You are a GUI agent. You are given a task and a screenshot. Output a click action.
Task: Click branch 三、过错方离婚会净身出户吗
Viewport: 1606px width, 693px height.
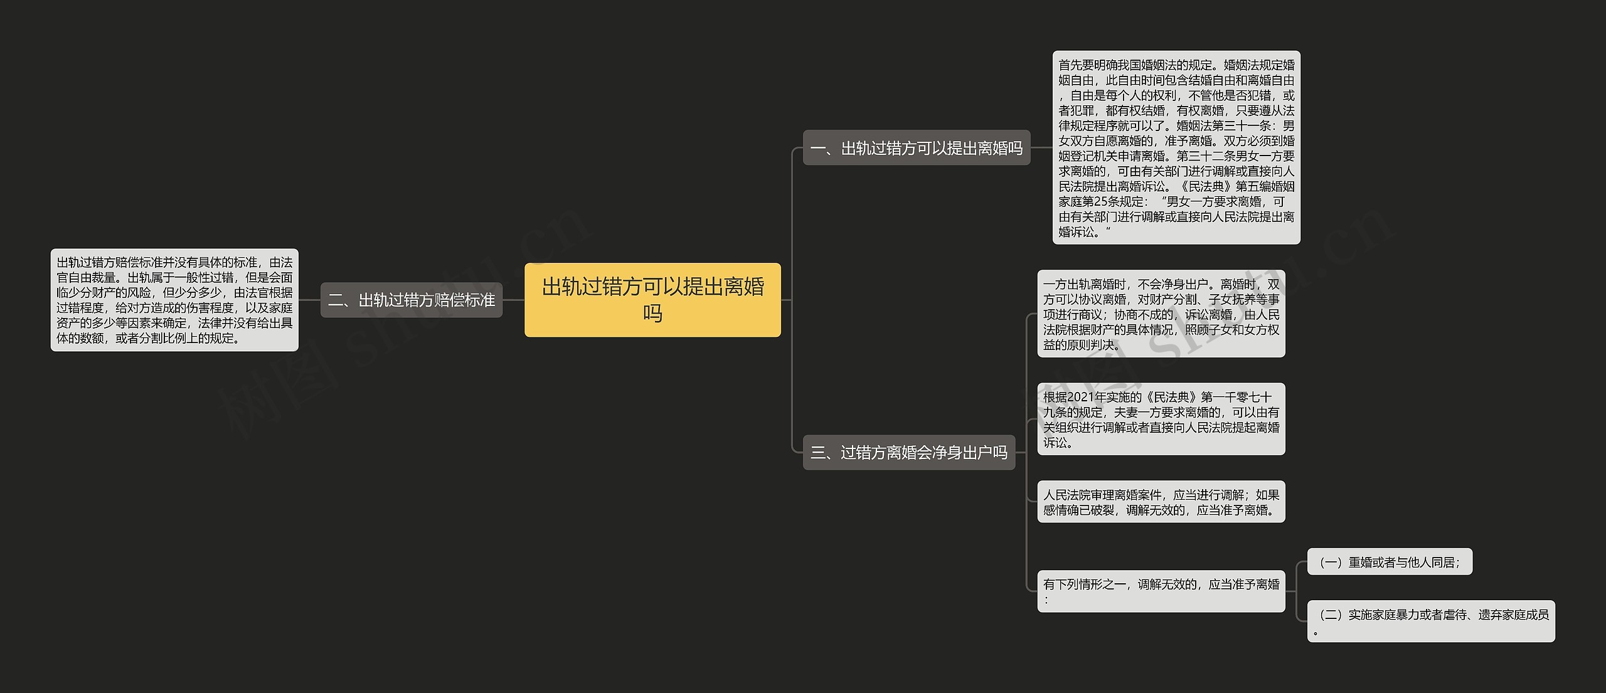(x=908, y=452)
